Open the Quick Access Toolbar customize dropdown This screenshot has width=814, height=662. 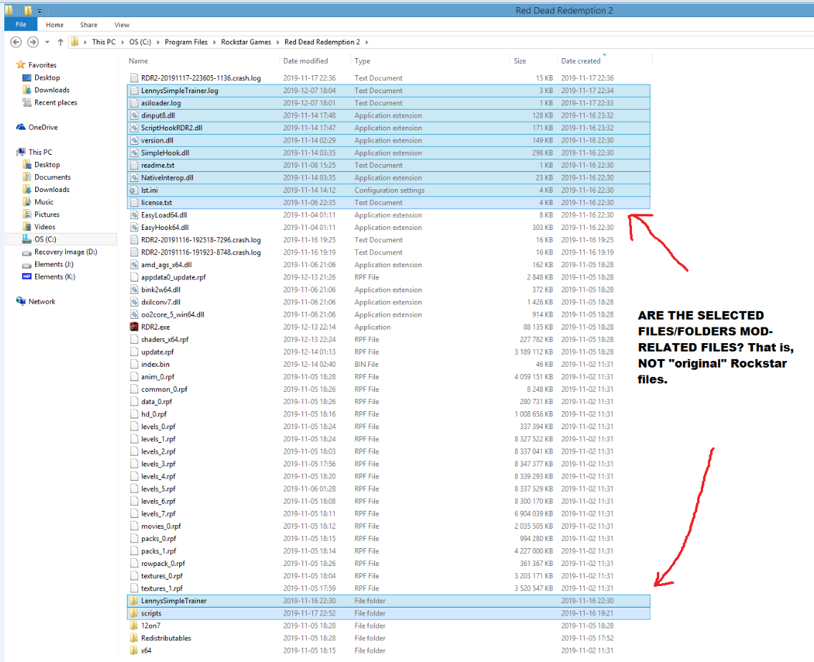[x=40, y=10]
